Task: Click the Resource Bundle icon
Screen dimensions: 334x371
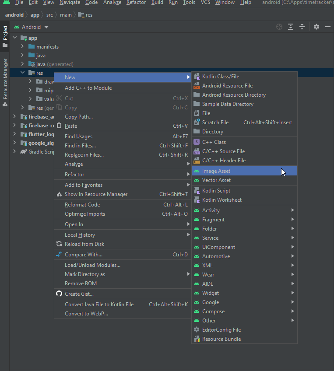Action: pos(197,339)
